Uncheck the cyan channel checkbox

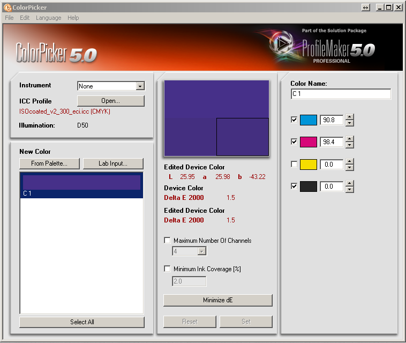294,120
